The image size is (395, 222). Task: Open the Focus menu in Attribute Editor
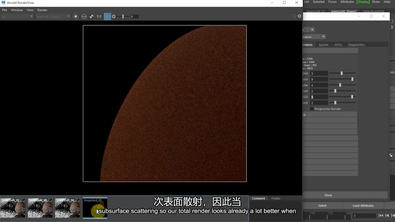[332, 2]
